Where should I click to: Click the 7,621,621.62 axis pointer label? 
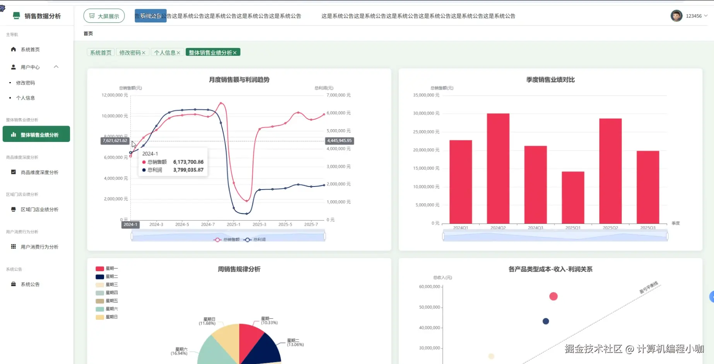[x=115, y=141]
